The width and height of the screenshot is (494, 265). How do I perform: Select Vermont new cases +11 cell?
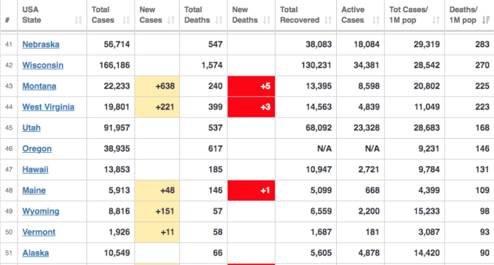tap(157, 232)
